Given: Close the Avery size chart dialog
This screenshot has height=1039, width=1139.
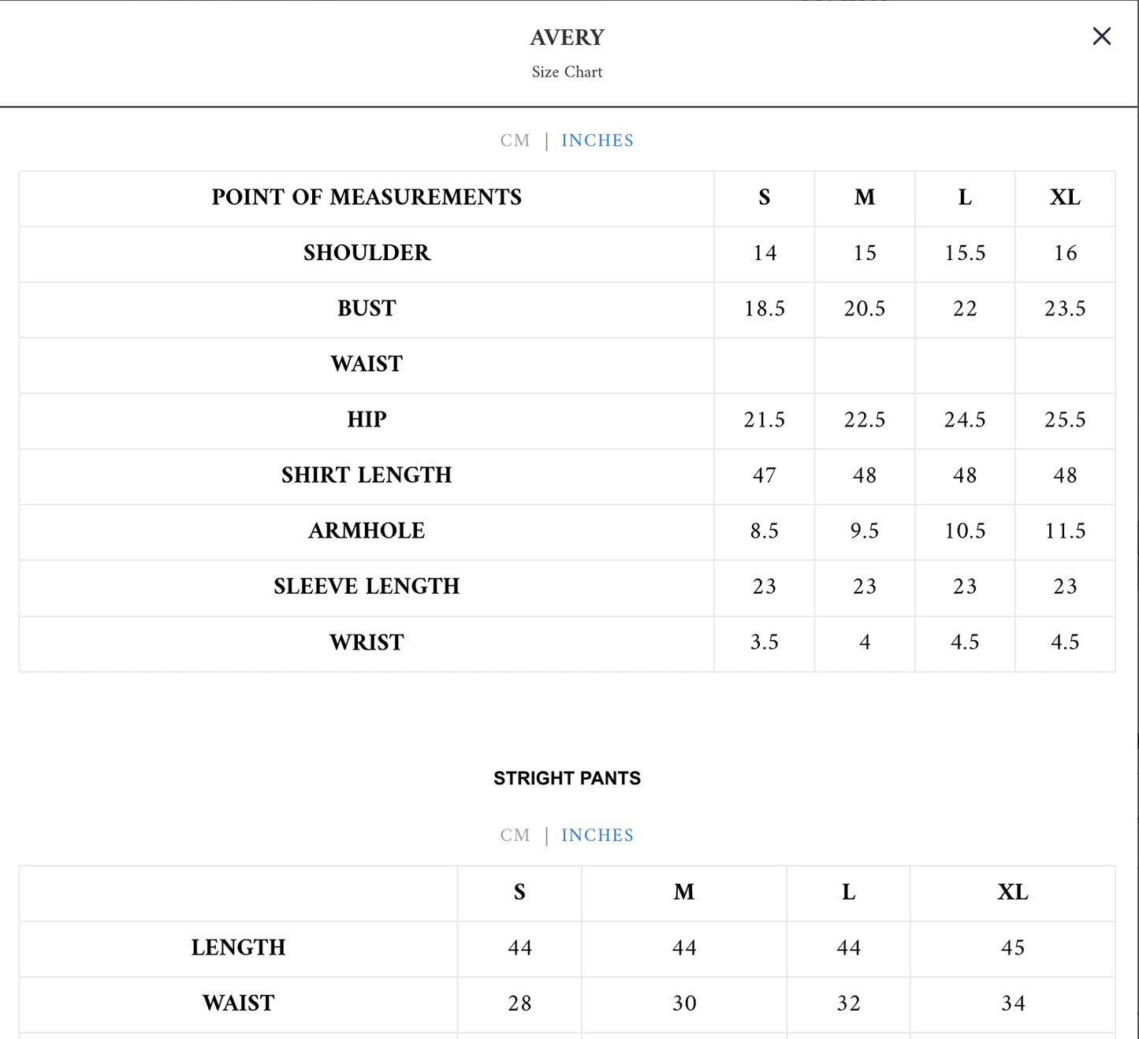Looking at the screenshot, I should [1101, 36].
